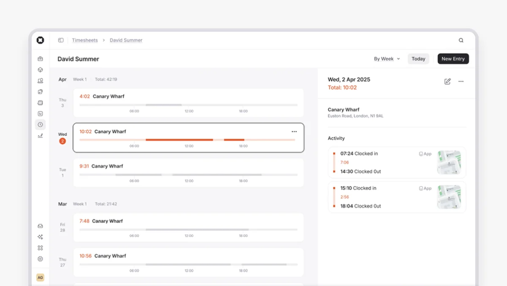507x286 pixels.
Task: Open the sparkles AI icon in the sidebar
Action: tap(40, 237)
